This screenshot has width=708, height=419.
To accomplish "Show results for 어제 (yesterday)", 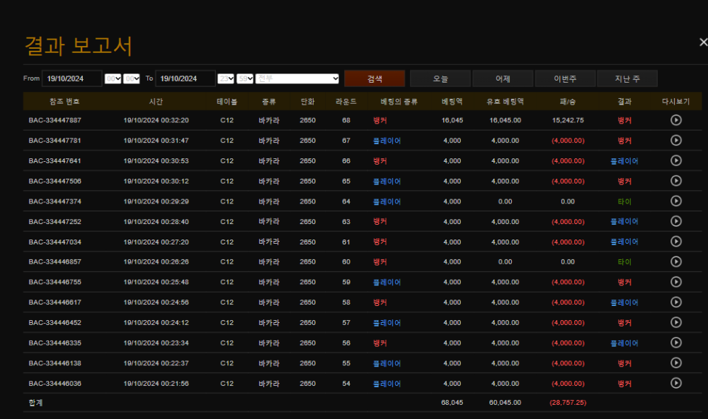I will click(503, 78).
